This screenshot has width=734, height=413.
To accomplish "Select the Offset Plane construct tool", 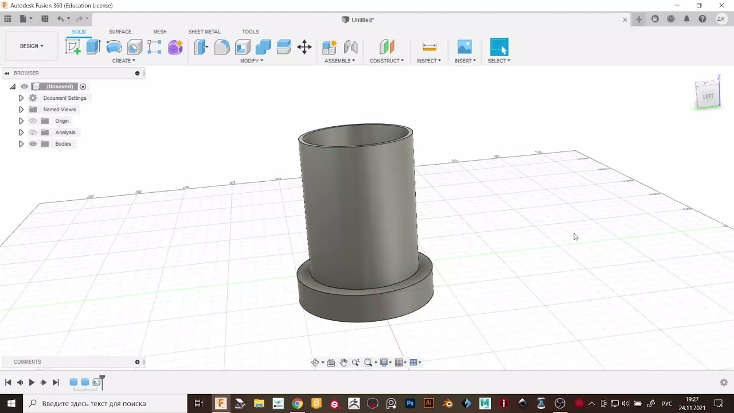I will 386,47.
